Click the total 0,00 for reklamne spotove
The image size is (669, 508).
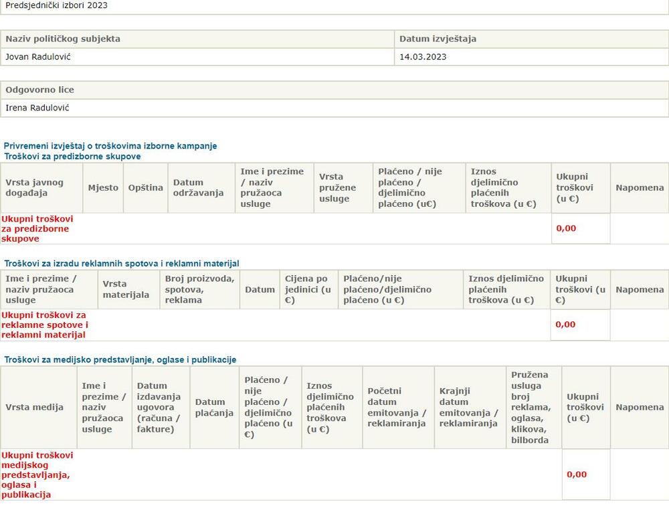(x=566, y=325)
